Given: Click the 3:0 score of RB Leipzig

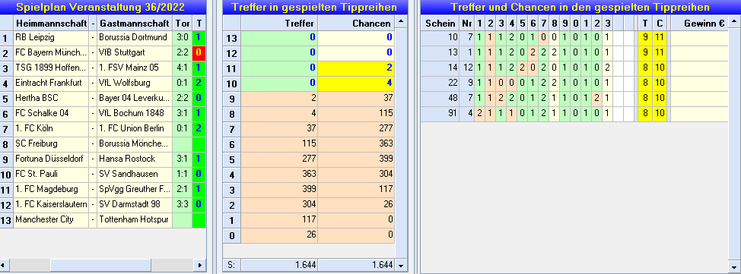Looking at the screenshot, I should (x=183, y=38).
